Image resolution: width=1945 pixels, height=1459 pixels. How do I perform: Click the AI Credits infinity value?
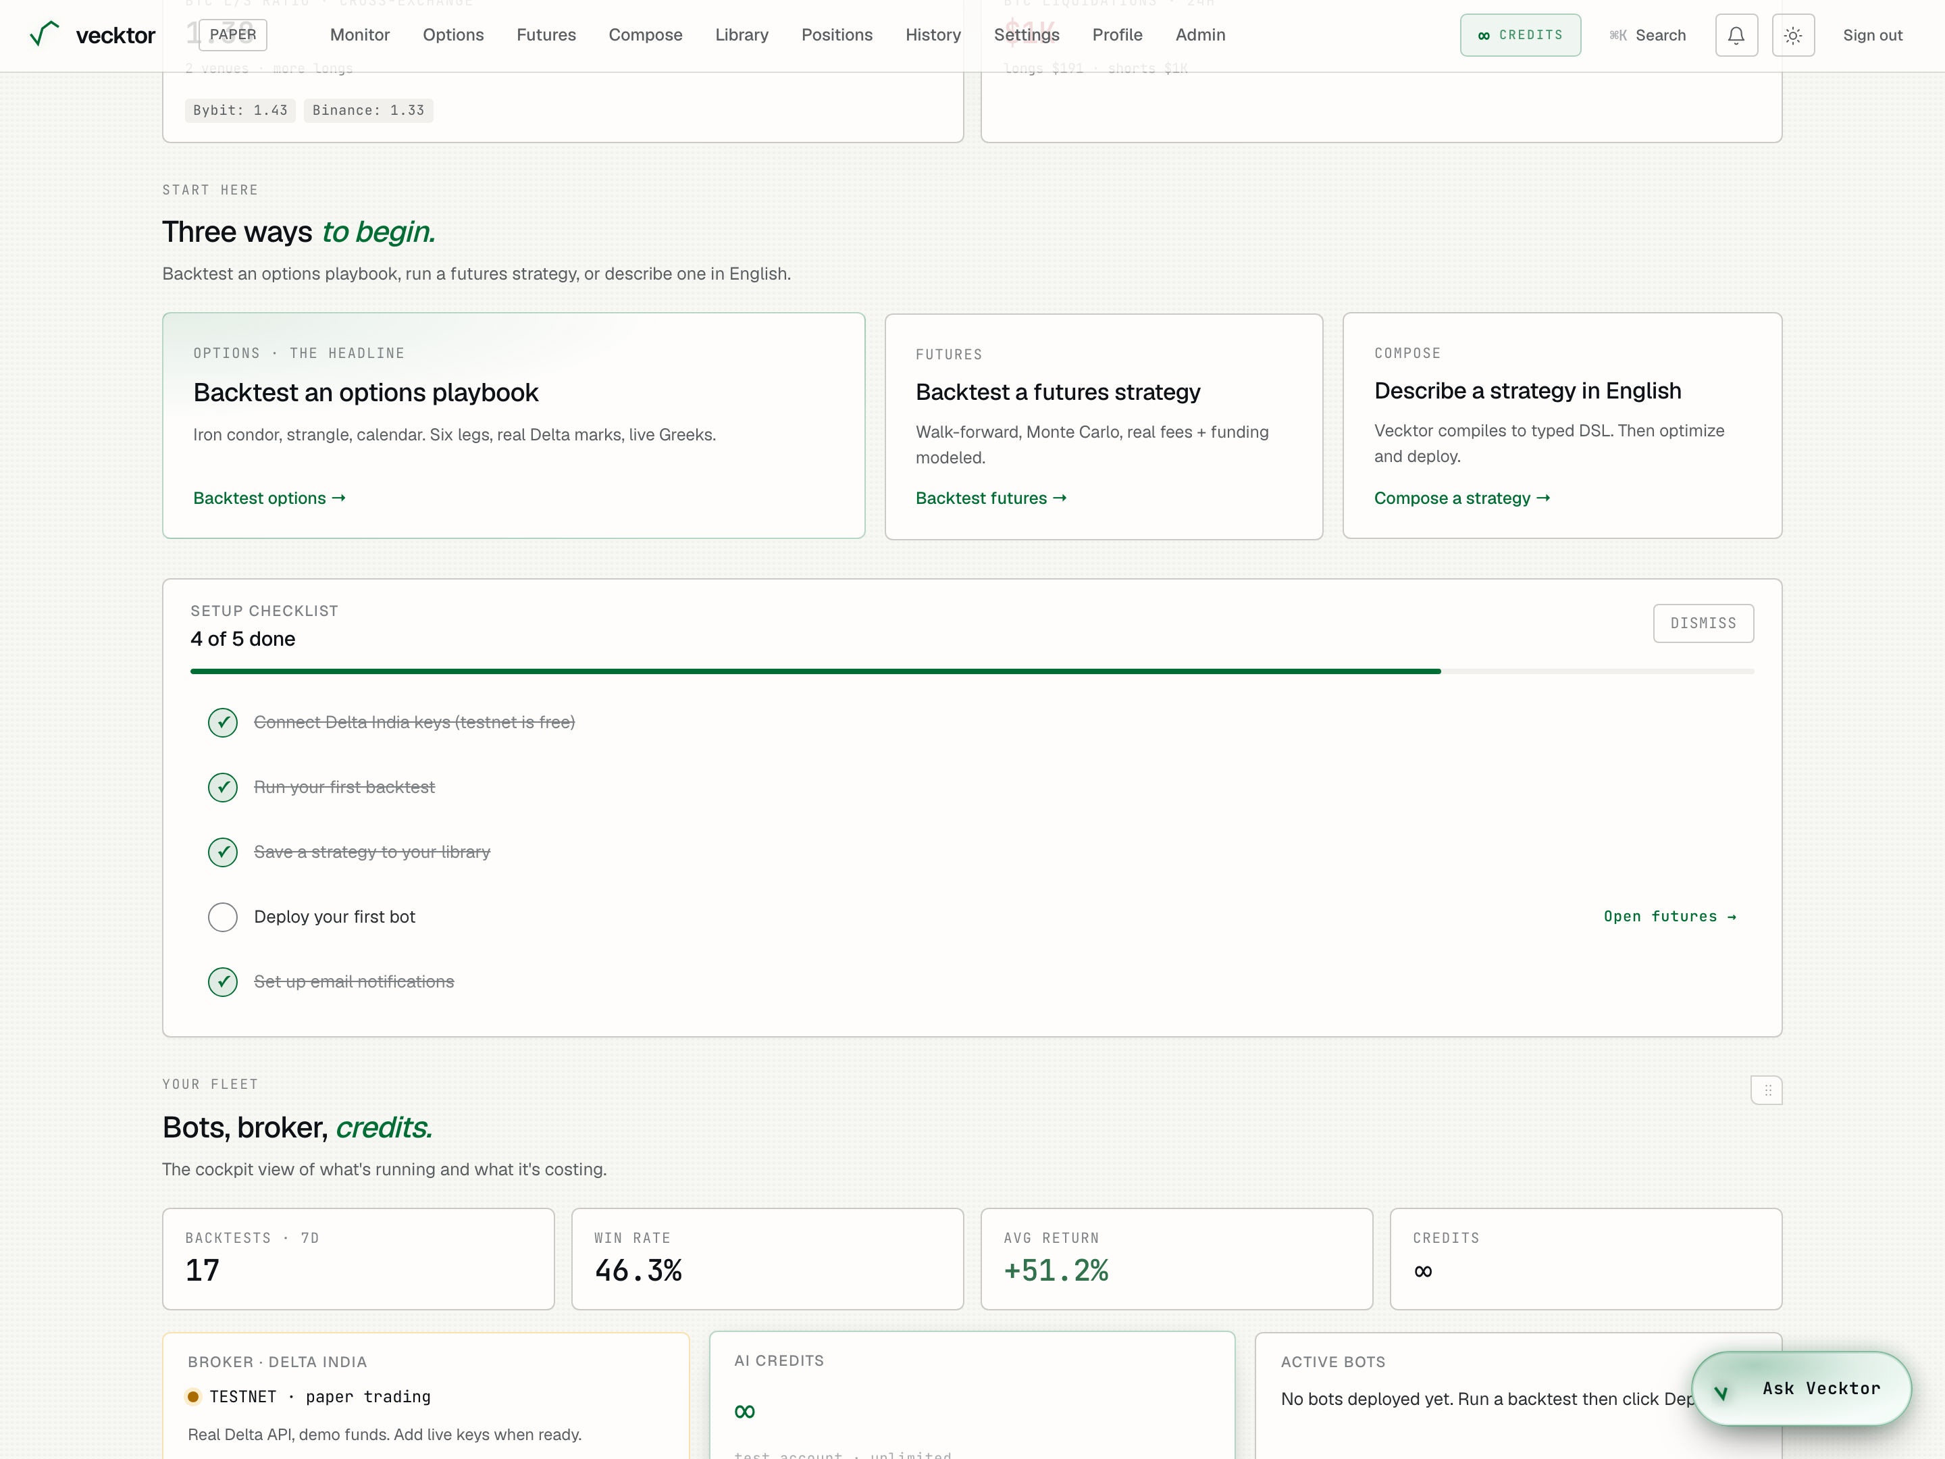tap(744, 1412)
